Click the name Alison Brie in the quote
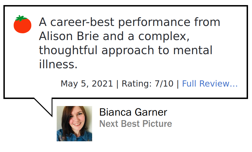This screenshot has height=152, width=252. tap(69, 36)
